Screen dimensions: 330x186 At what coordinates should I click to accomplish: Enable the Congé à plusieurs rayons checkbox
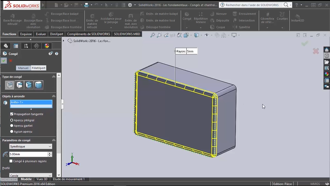[12, 161]
